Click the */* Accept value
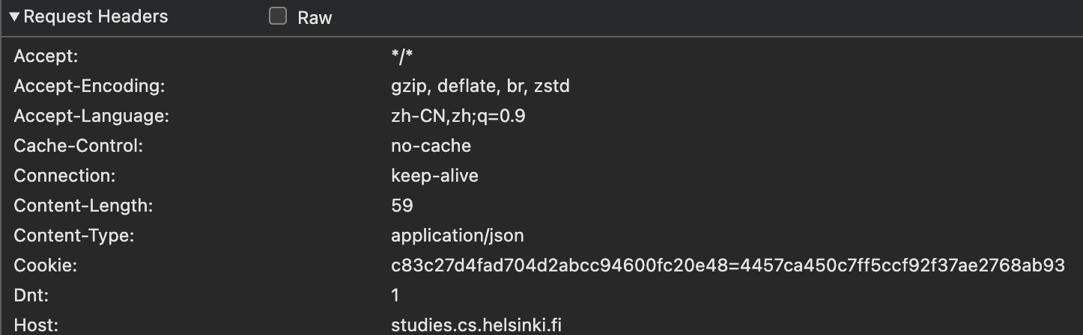Viewport: 1083px width, 335px height. coord(402,56)
